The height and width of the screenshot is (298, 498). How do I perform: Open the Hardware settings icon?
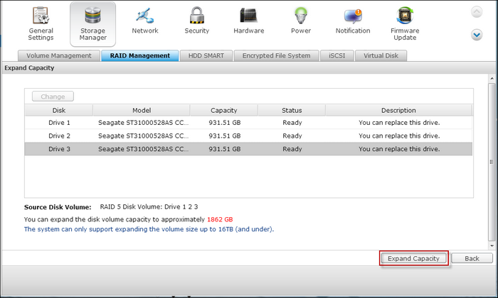[249, 15]
